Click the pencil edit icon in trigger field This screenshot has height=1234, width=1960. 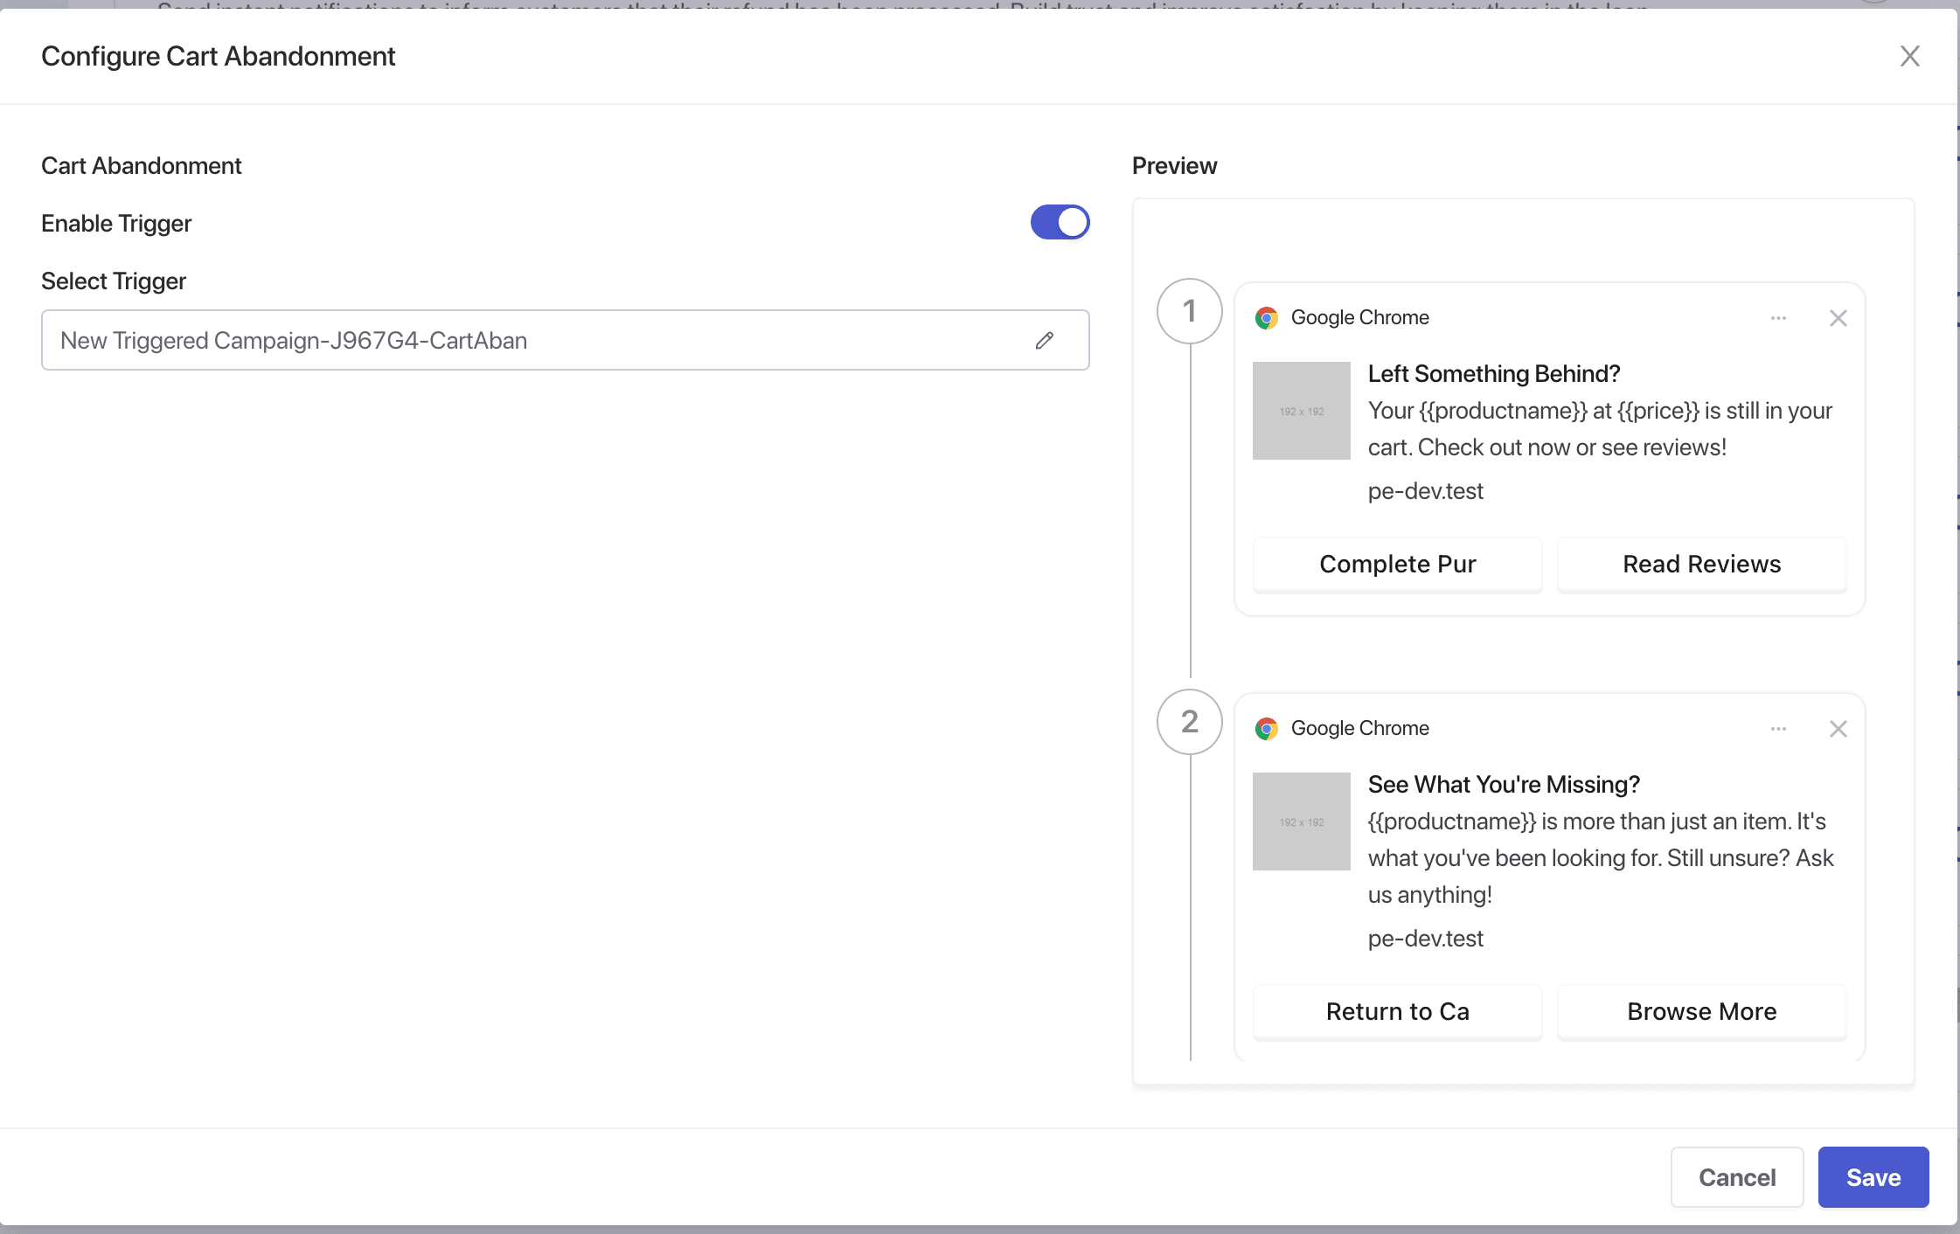tap(1045, 340)
